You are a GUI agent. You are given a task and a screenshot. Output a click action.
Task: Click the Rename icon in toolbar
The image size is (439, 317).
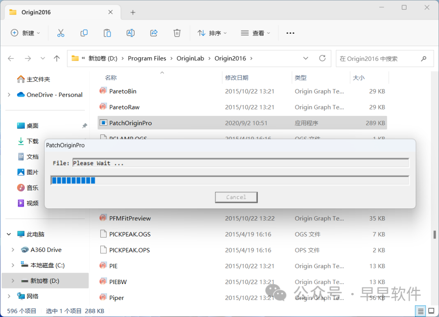pos(130,33)
